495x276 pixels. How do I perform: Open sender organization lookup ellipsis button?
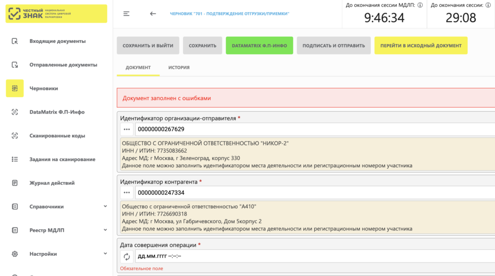point(127,129)
